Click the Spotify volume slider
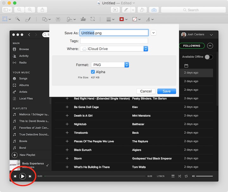Screen dimensions: 228x192 (x=204, y=176)
